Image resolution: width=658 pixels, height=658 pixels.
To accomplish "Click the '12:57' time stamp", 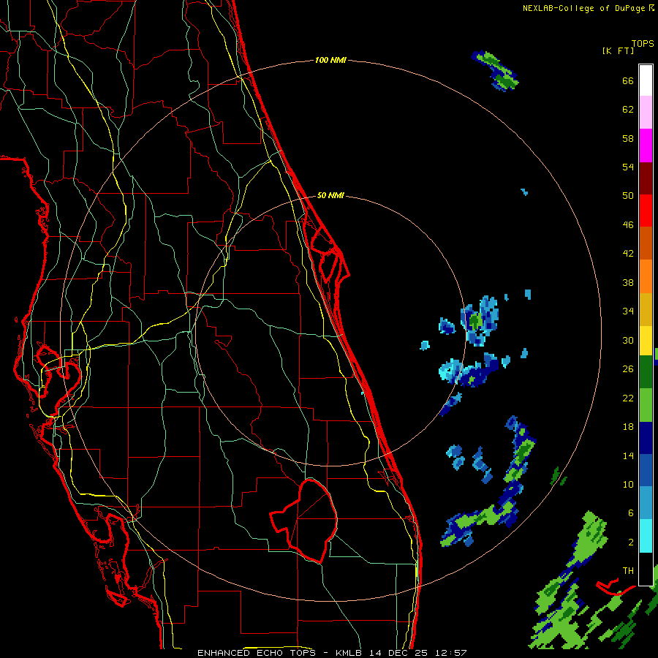I will [450, 653].
